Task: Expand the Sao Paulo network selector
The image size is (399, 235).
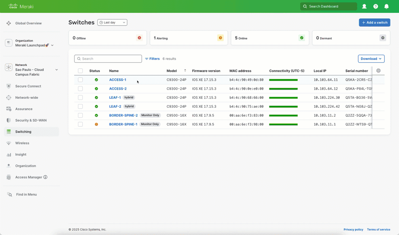Action: [57, 70]
